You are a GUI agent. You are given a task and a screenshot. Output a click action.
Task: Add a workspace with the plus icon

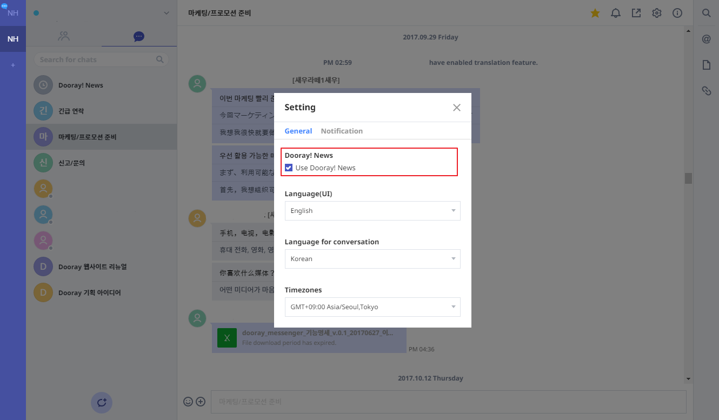pyautogui.click(x=13, y=65)
